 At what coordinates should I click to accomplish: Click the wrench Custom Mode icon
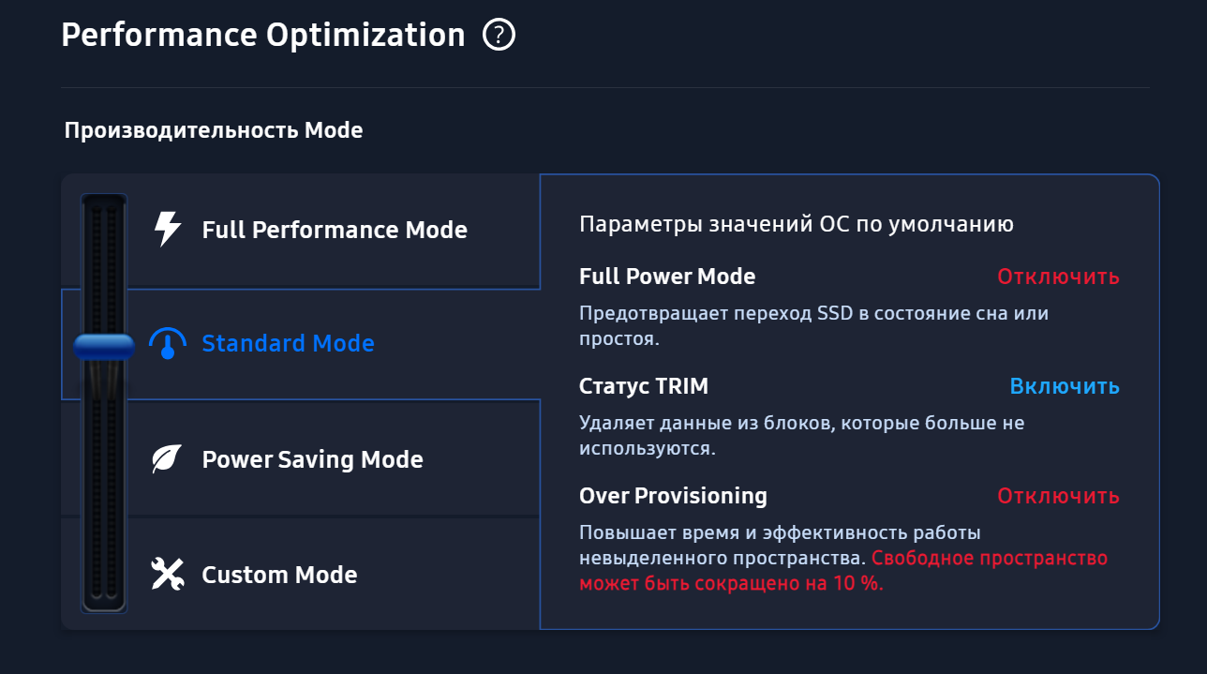[167, 574]
